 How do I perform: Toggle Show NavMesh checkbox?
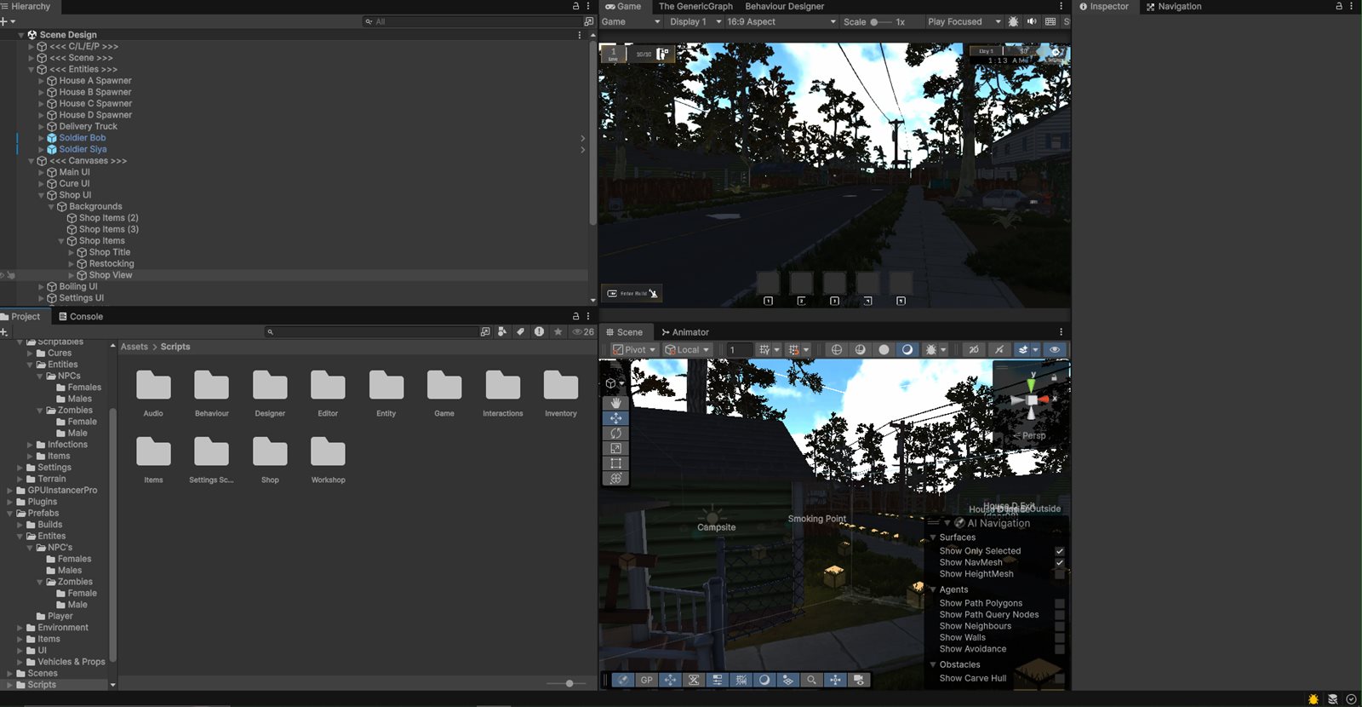[x=1060, y=562]
